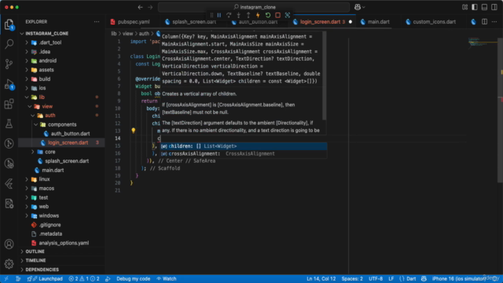The width and height of the screenshot is (503, 283).
Task: Click Step Over in debug toolbar
Action: [229, 15]
